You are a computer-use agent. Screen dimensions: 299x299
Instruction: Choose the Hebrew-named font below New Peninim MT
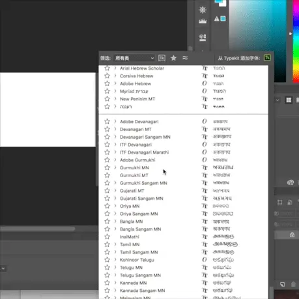pos(126,107)
